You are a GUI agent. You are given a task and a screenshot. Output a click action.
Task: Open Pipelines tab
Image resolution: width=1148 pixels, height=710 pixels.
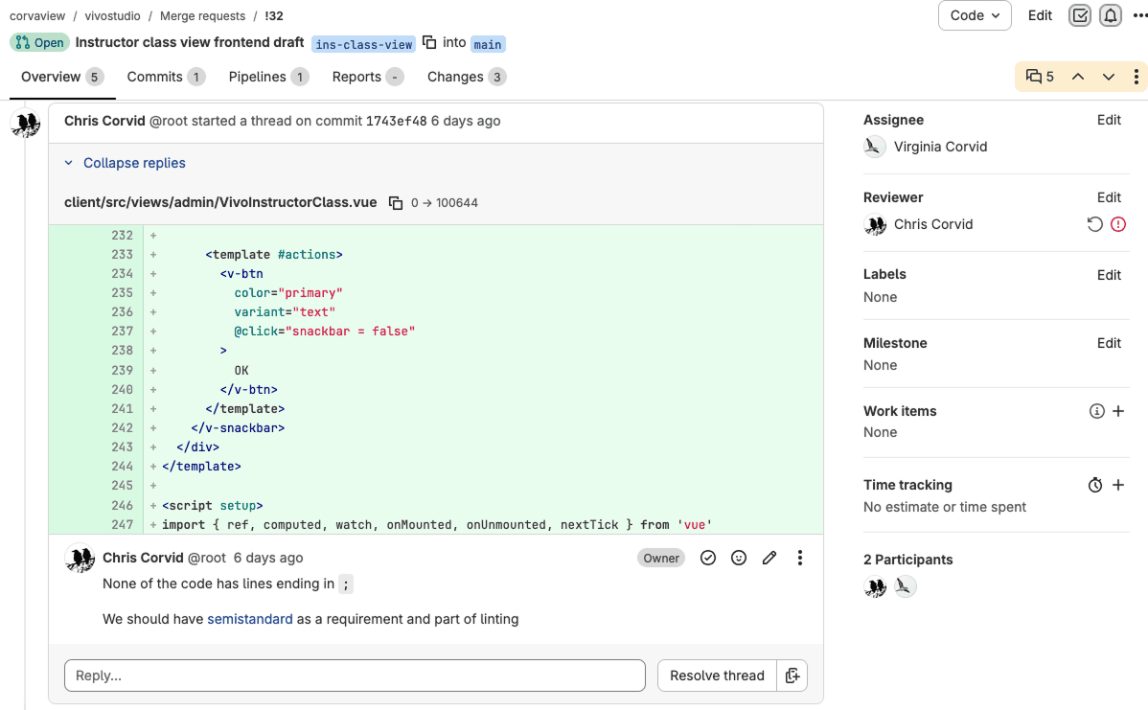(x=268, y=77)
